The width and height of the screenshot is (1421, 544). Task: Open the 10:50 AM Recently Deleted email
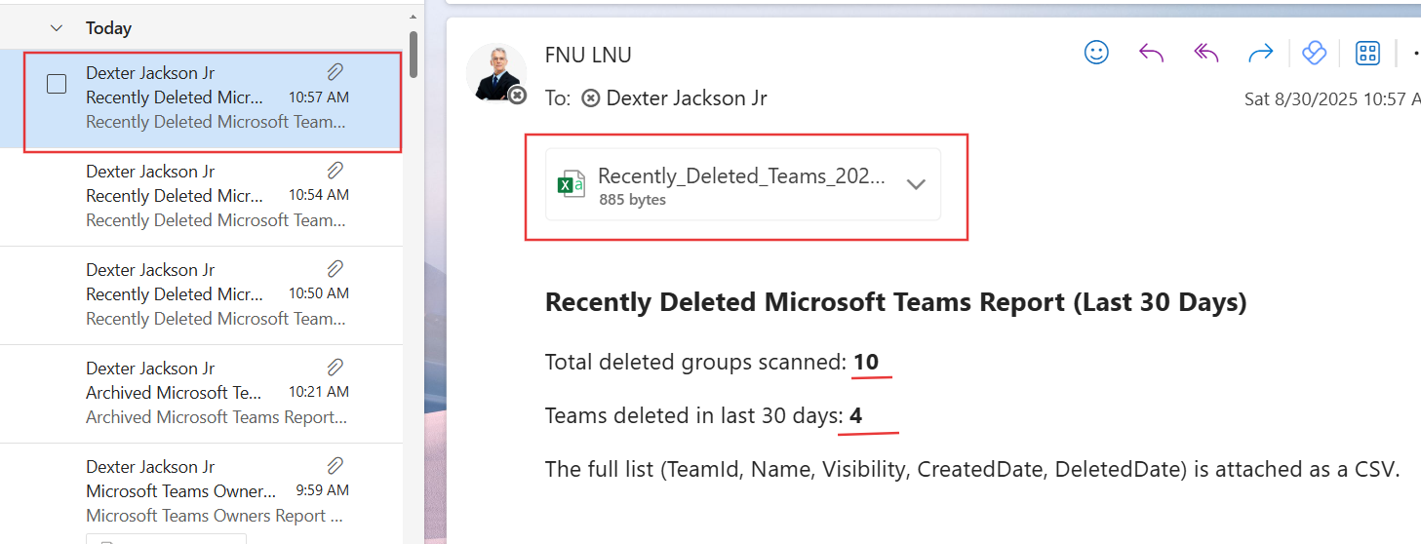(215, 293)
